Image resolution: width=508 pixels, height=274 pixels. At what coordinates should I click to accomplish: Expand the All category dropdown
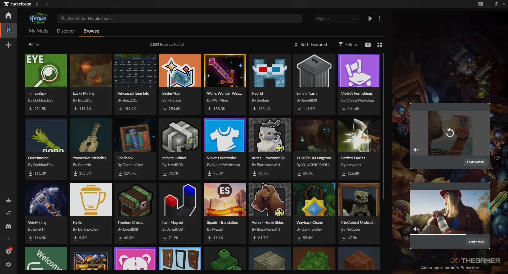[34, 45]
